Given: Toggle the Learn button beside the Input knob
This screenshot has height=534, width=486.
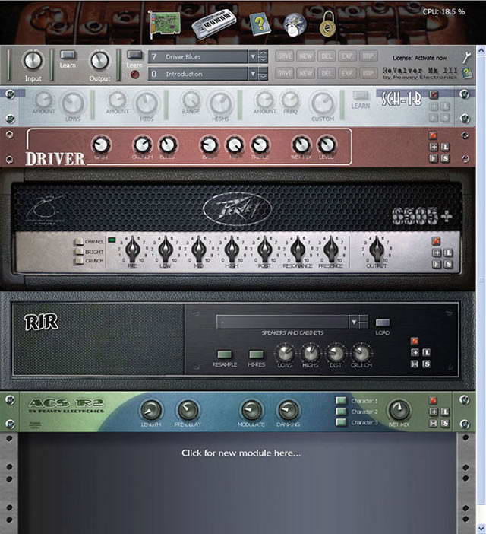Looking at the screenshot, I should (68, 55).
